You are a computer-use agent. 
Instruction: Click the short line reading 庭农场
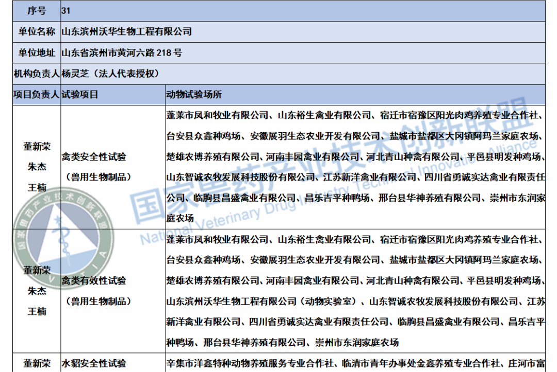(x=180, y=219)
